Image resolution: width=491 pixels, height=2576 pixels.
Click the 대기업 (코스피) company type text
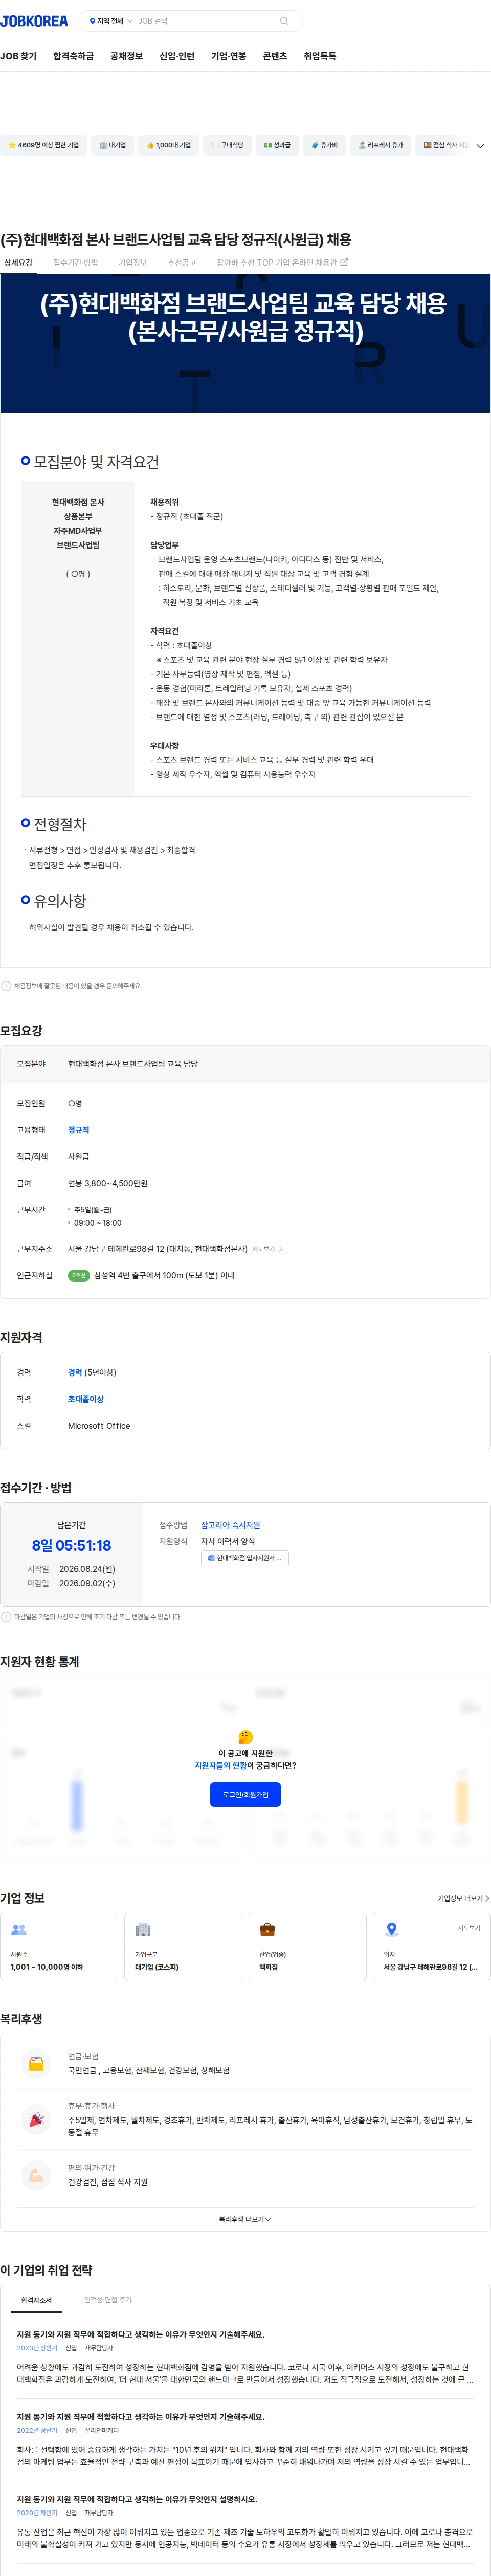coord(157,1967)
